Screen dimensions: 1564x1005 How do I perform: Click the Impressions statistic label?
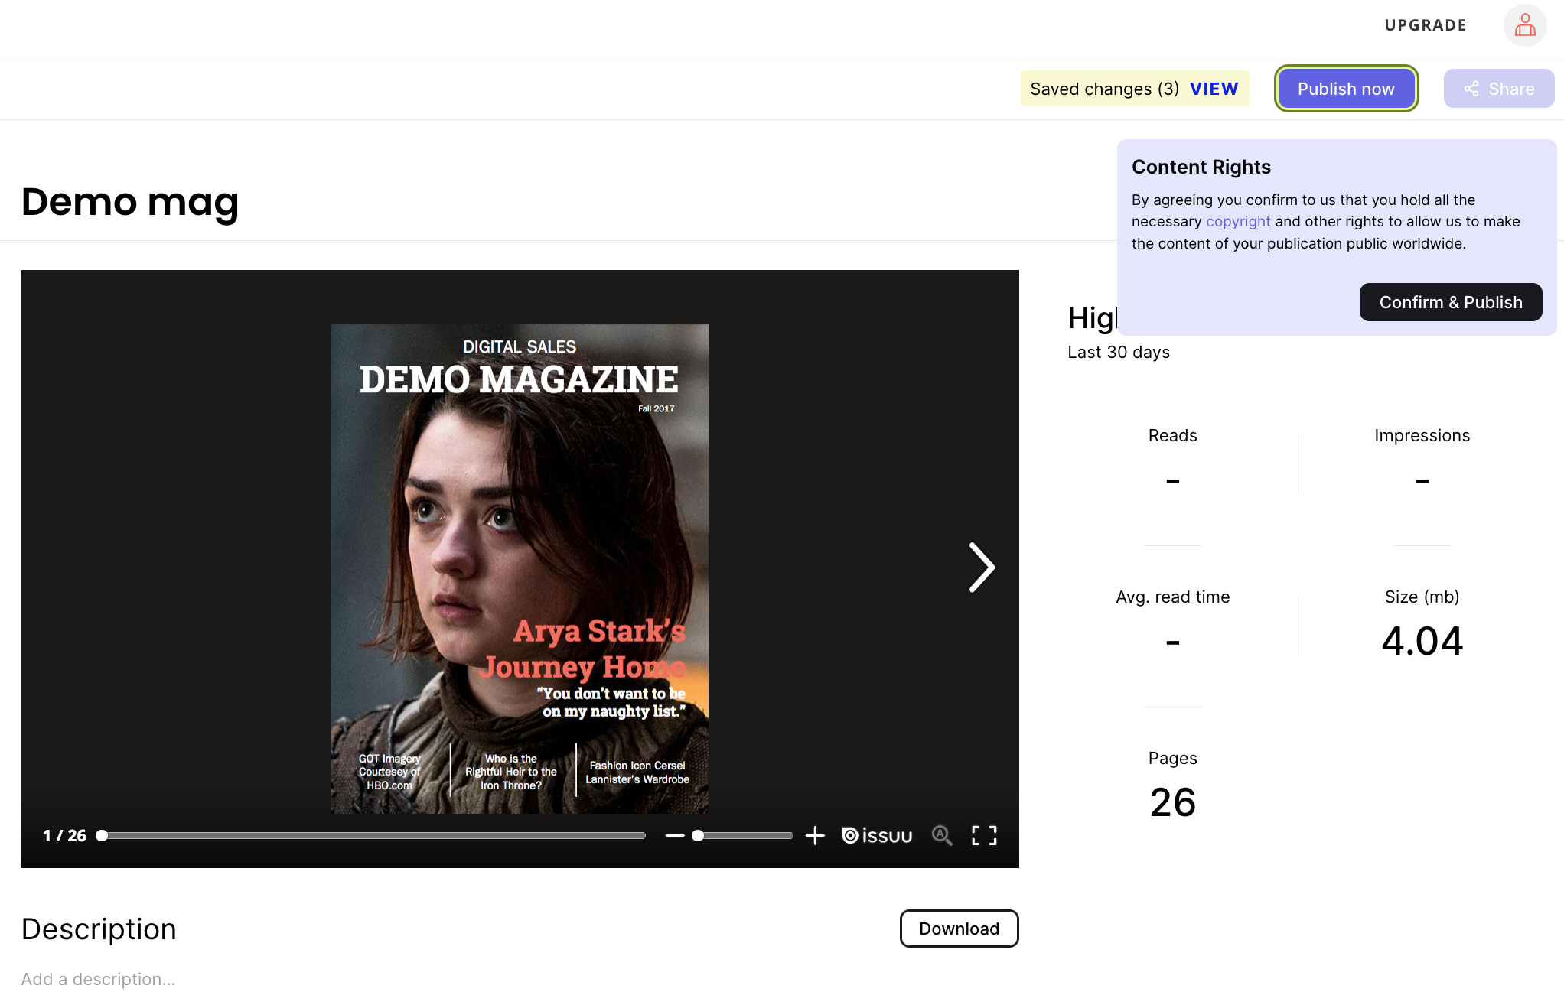pos(1422,436)
